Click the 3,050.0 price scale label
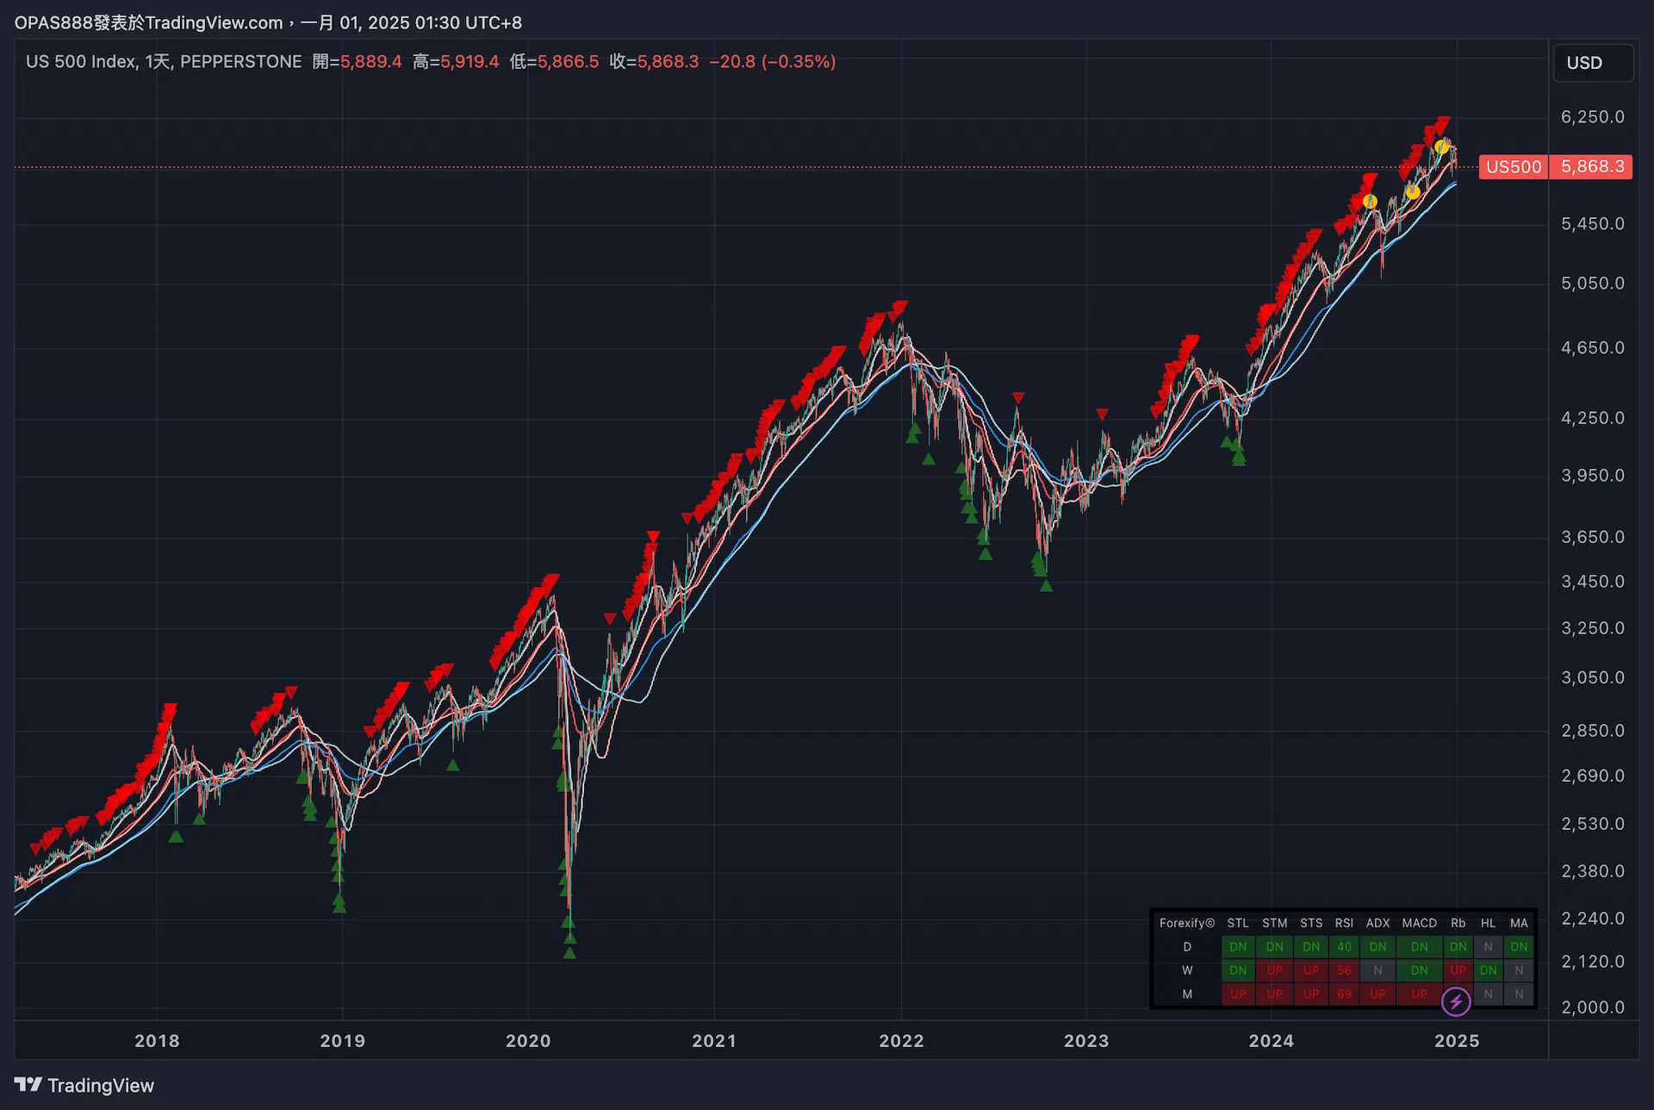 1593,677
